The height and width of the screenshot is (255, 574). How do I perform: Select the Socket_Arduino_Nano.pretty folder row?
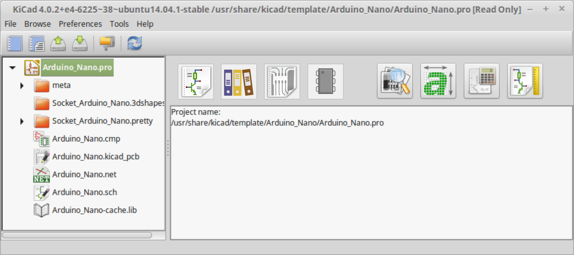point(102,121)
